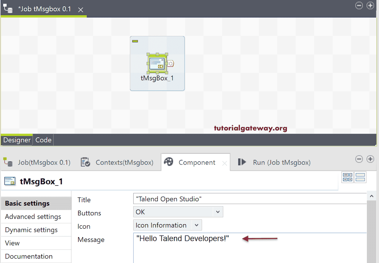The height and width of the screenshot is (263, 379).
Task: Switch to the Designer view tab
Action: click(17, 140)
